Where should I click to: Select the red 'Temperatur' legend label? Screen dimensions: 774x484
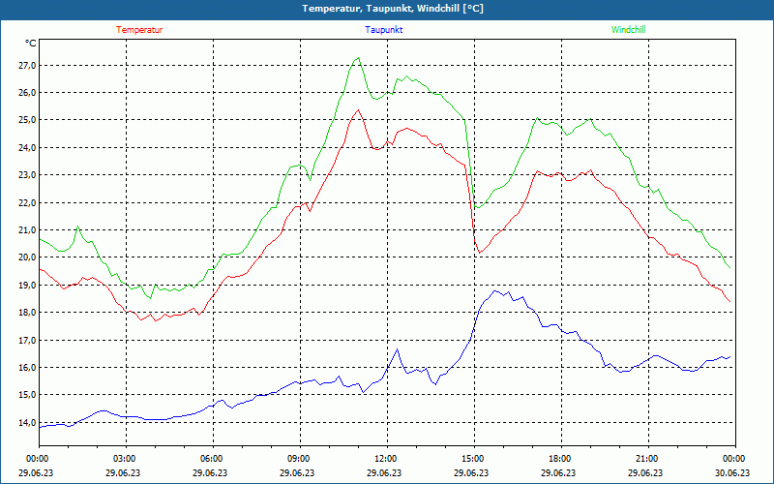(x=139, y=30)
